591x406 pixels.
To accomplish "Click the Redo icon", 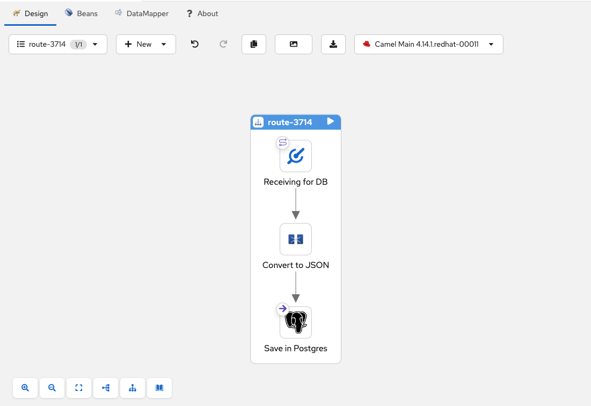I will pos(223,44).
